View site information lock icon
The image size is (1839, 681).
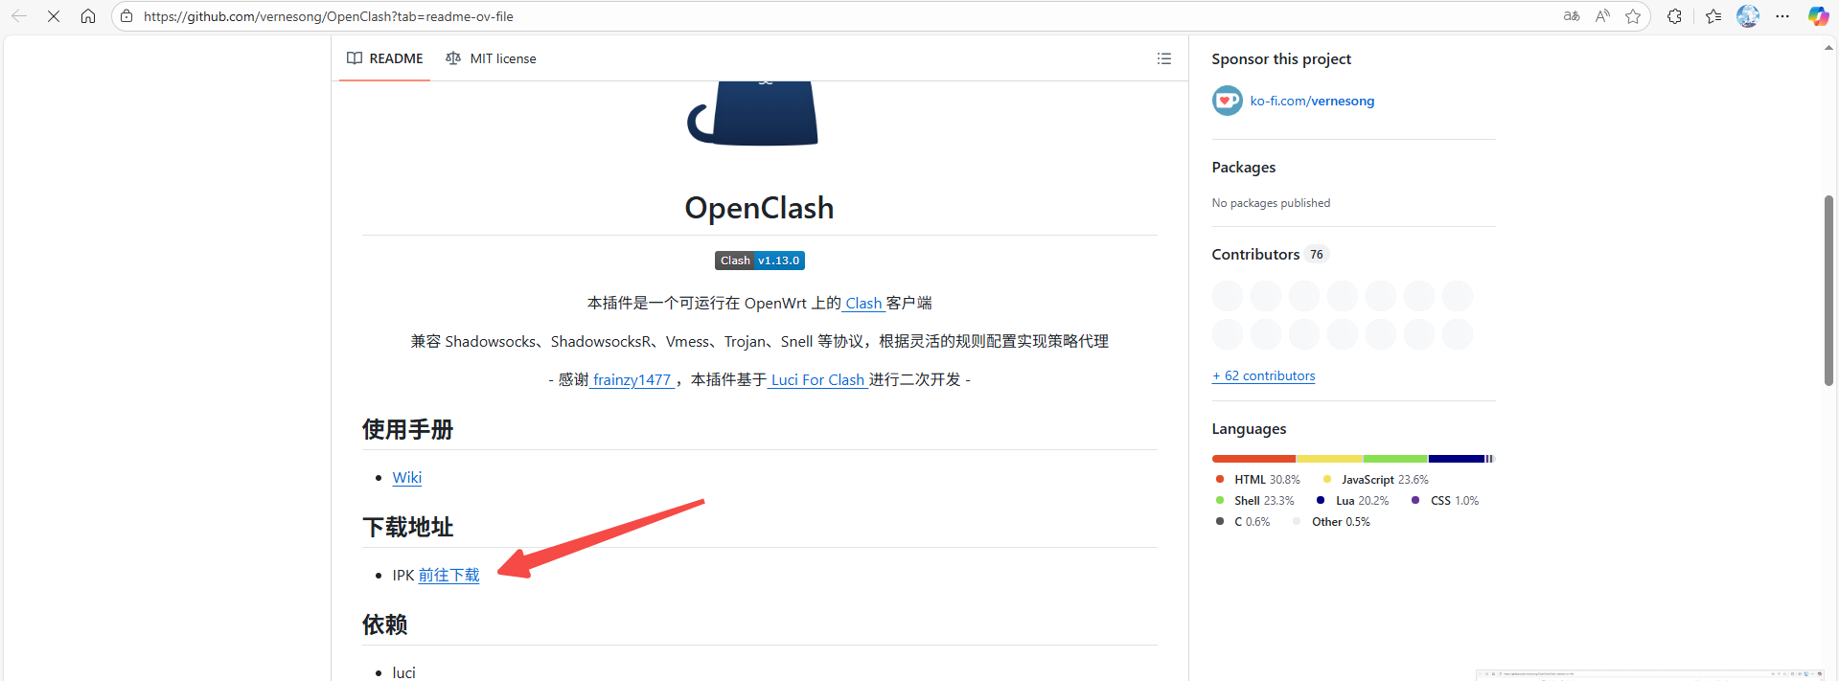pyautogui.click(x=126, y=16)
